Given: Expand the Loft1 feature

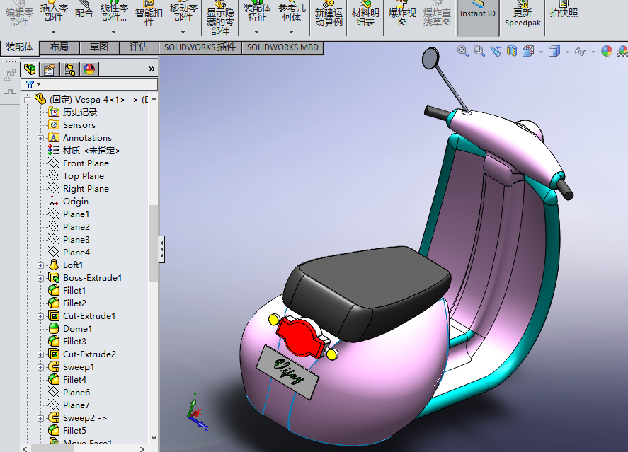Looking at the screenshot, I should (41, 265).
